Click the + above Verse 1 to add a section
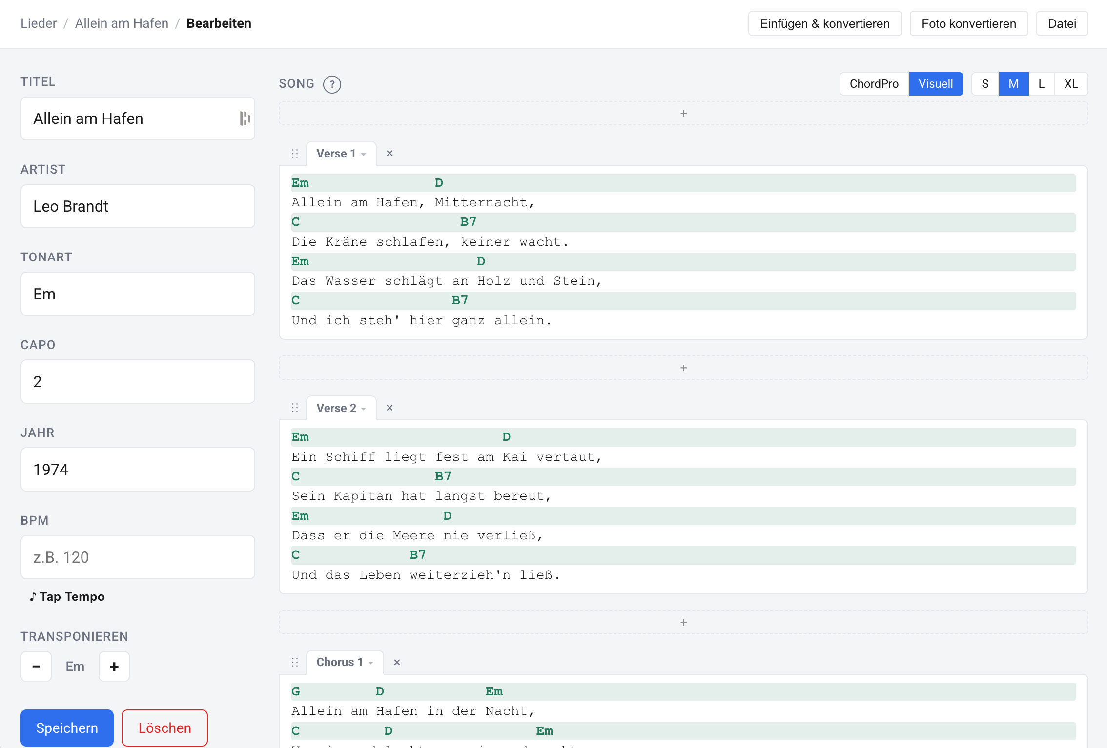This screenshot has height=748, width=1107. coord(683,113)
